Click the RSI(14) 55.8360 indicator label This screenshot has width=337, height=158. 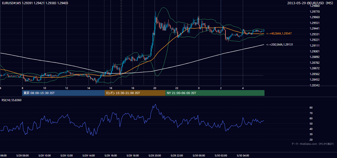12,100
